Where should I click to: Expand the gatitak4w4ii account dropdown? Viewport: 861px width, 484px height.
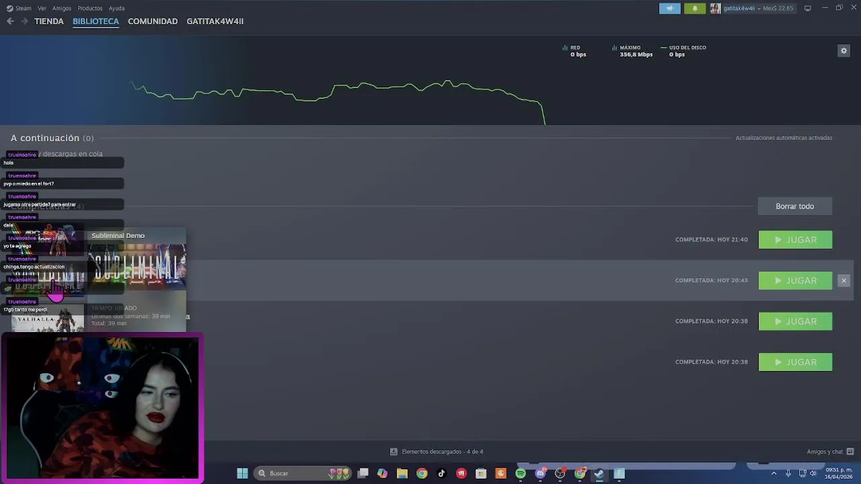pos(757,8)
